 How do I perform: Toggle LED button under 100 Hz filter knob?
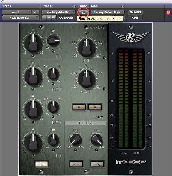pyautogui.click(x=76, y=150)
